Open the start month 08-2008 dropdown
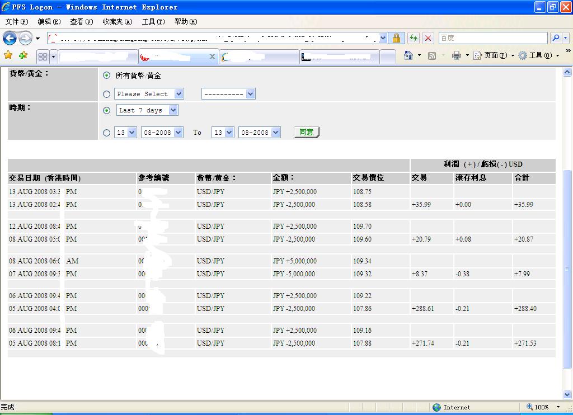Viewport: 573px width, 415px height. (162, 133)
